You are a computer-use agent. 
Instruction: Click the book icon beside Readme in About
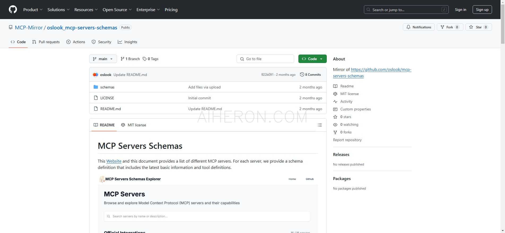click(x=335, y=86)
